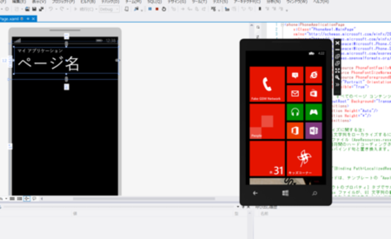This screenshot has height=239, width=391.
Task: Open the 表示 (View) menu
Action: [39, 2]
